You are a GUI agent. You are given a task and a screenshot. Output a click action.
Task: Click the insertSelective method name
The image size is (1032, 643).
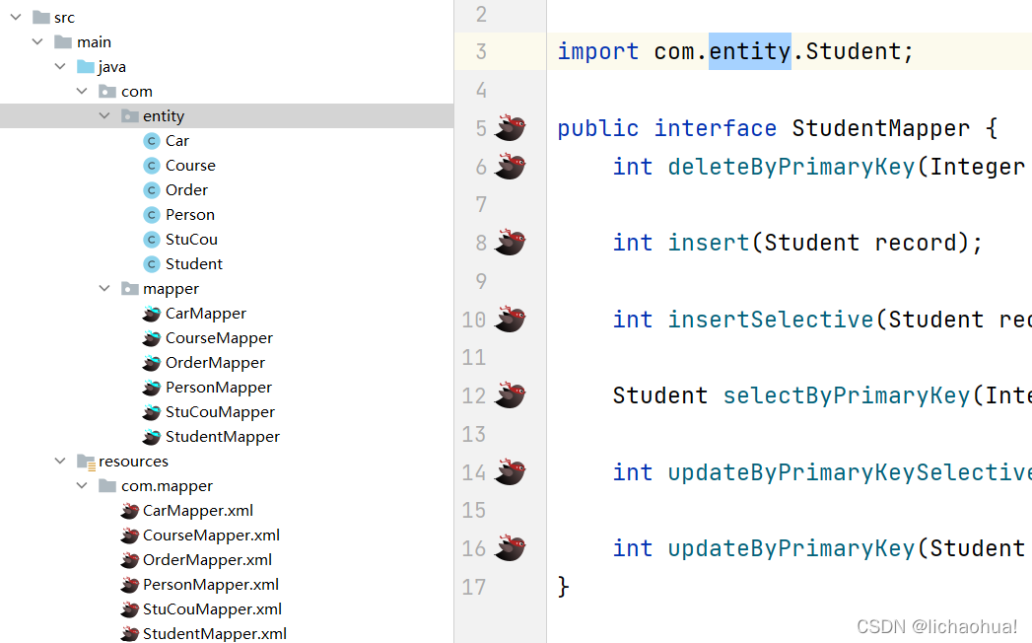(x=771, y=320)
